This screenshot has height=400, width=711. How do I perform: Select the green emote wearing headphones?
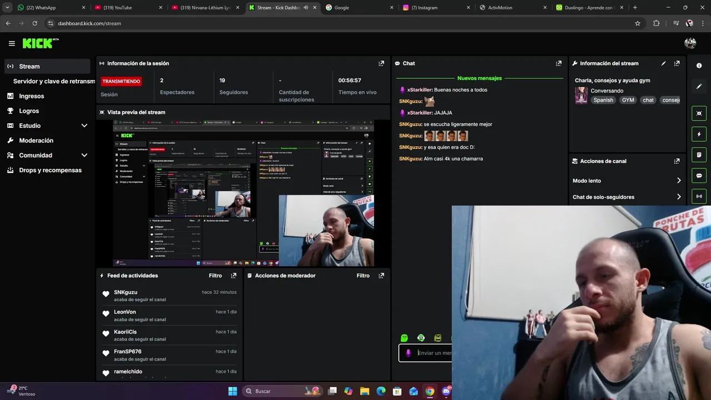pos(421,338)
